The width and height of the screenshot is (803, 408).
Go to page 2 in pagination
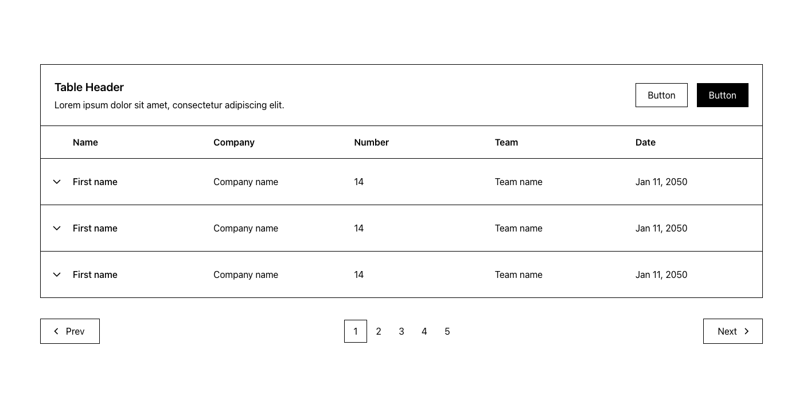pos(379,331)
